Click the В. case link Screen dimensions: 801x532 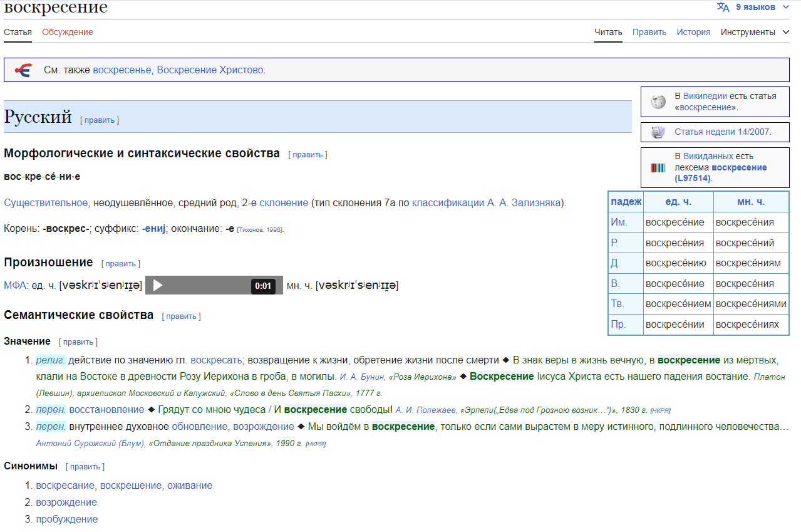pyautogui.click(x=615, y=284)
